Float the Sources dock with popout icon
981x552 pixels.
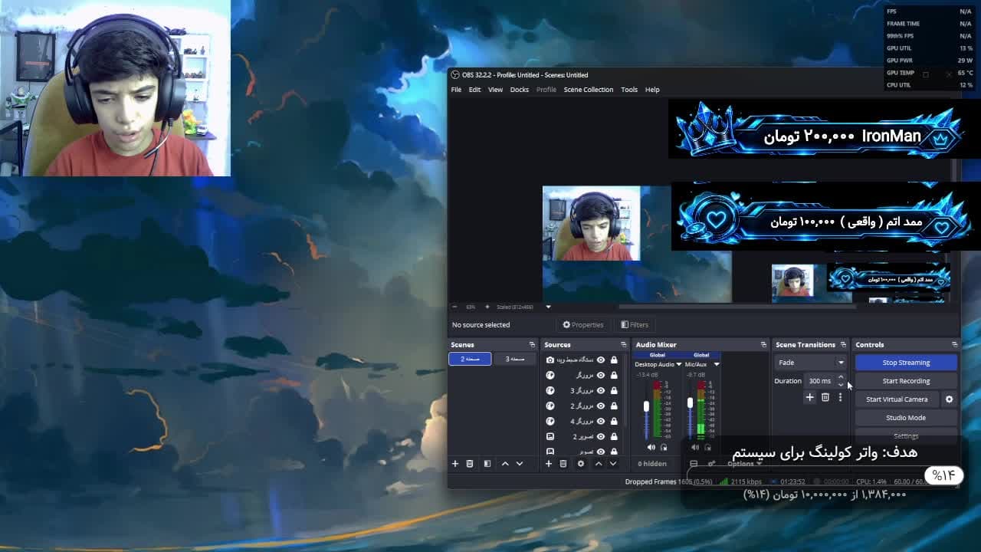tap(623, 345)
